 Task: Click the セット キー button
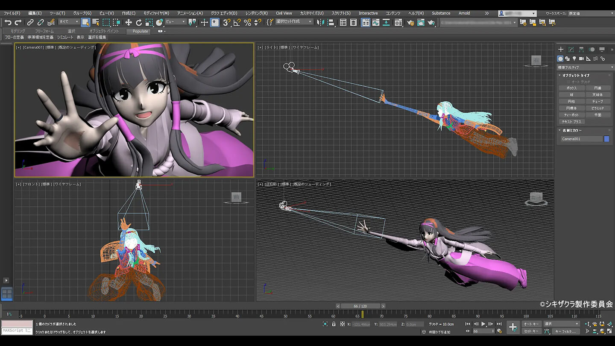point(531,331)
